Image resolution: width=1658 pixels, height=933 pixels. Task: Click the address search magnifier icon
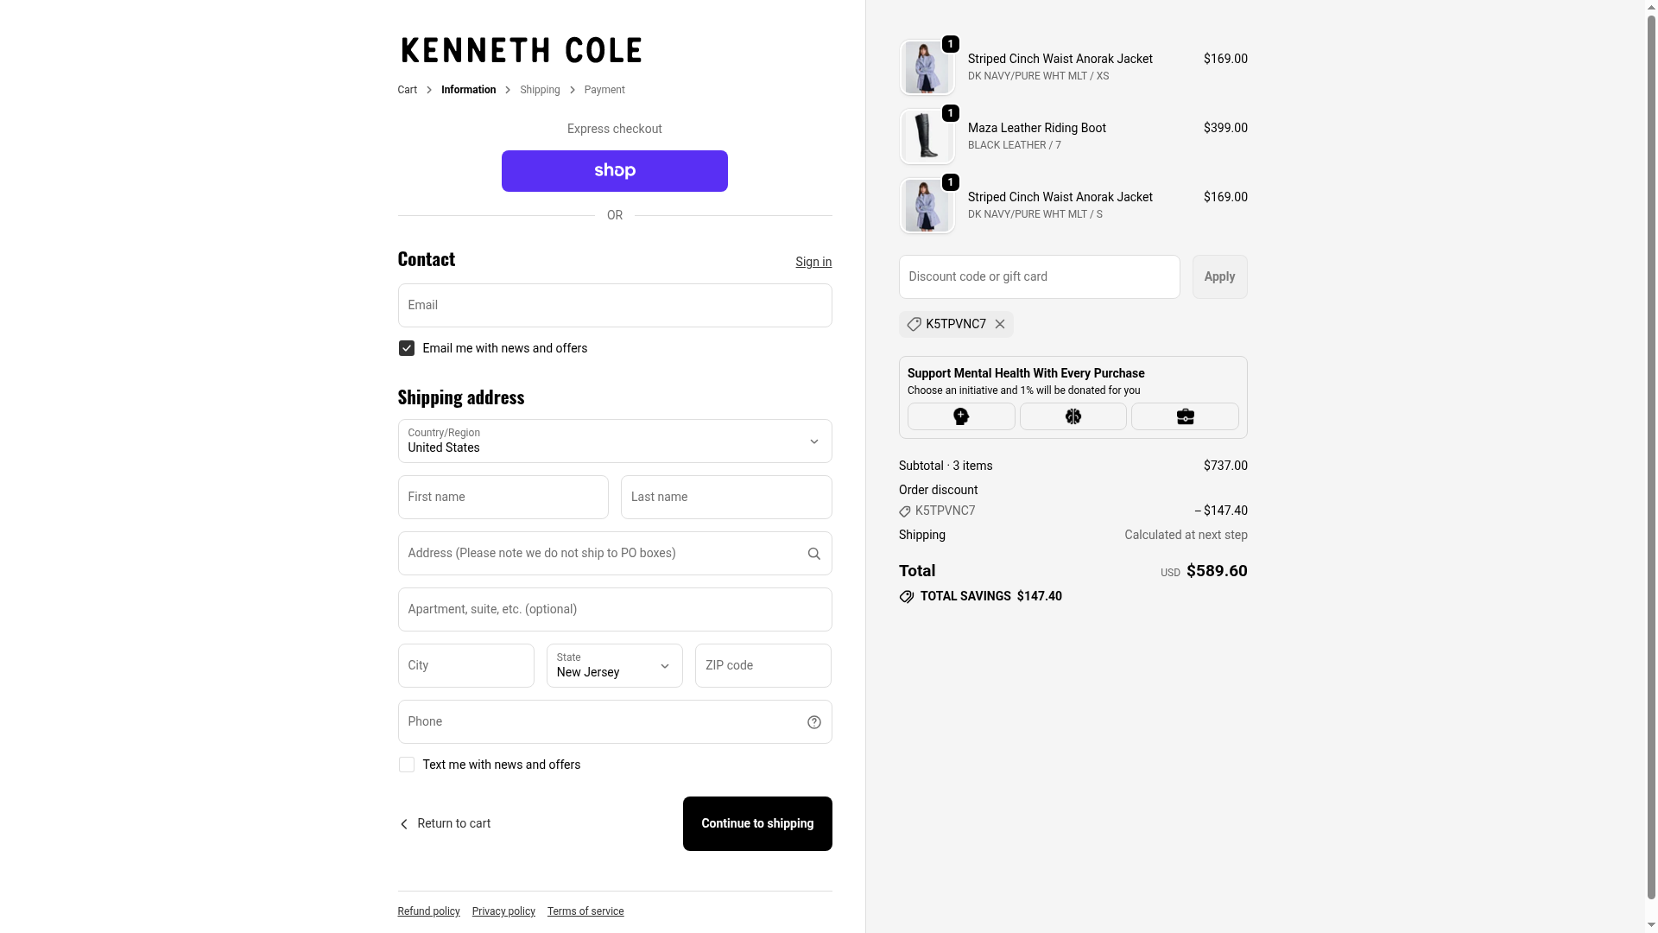click(813, 554)
